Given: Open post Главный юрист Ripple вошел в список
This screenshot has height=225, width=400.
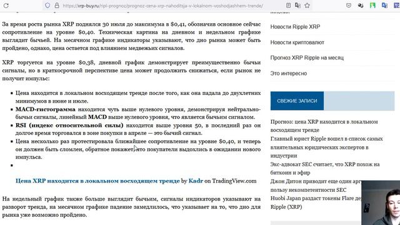Looking at the screenshot, I should pyautogui.click(x=326, y=147).
